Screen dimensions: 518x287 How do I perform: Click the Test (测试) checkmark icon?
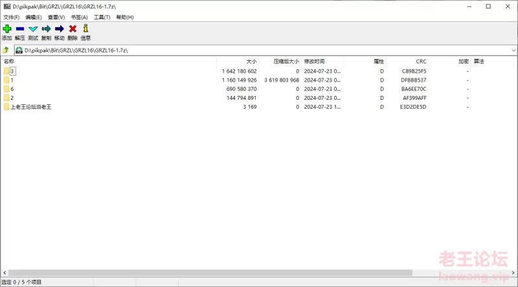point(33,29)
